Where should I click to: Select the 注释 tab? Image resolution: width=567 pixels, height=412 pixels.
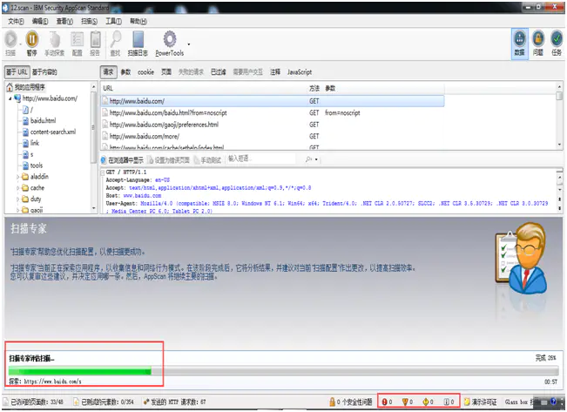coord(275,72)
